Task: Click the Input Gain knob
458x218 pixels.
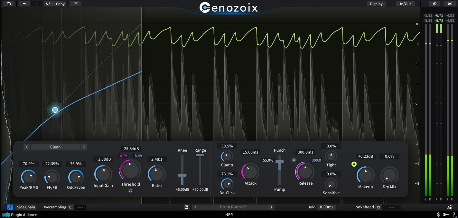Action: [x=103, y=174]
